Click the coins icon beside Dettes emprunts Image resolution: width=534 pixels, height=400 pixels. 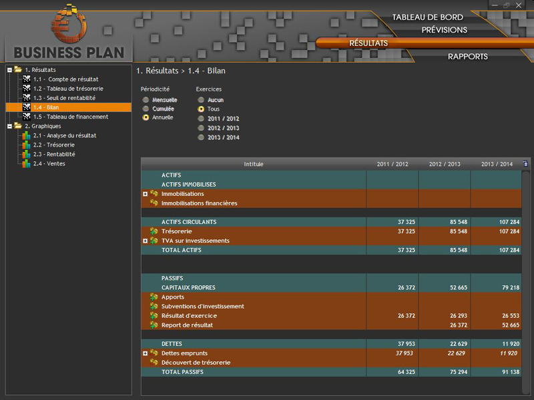[154, 353]
